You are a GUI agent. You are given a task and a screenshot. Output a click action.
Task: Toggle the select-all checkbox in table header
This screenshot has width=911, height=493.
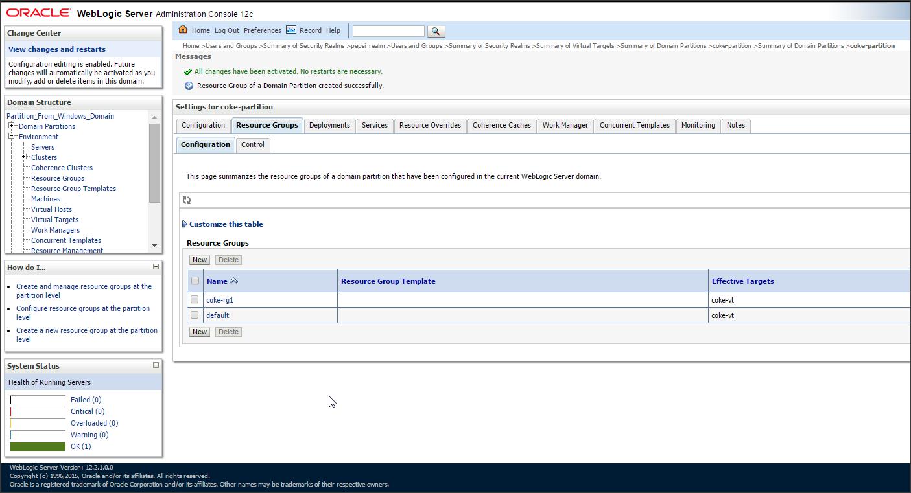click(x=195, y=281)
